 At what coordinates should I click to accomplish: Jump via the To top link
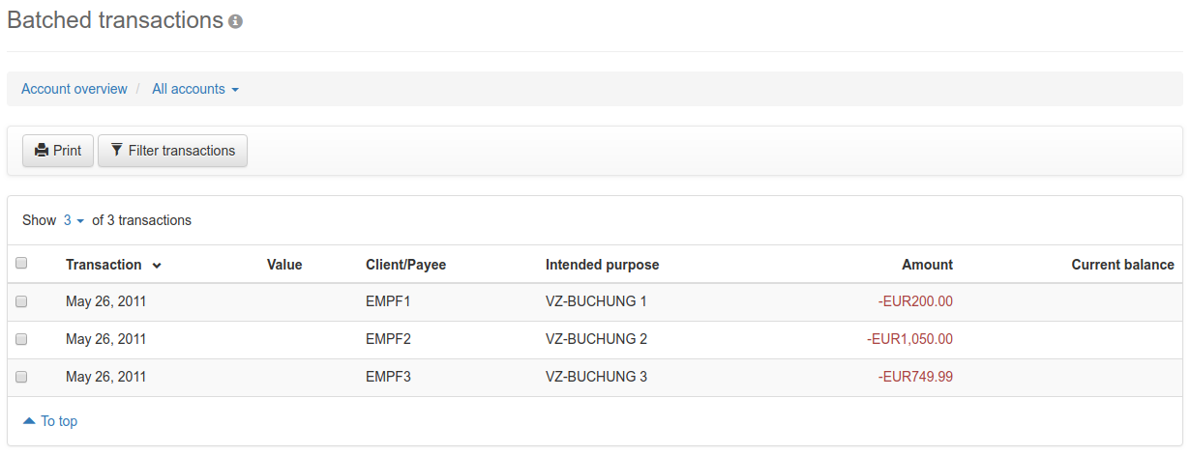58,421
